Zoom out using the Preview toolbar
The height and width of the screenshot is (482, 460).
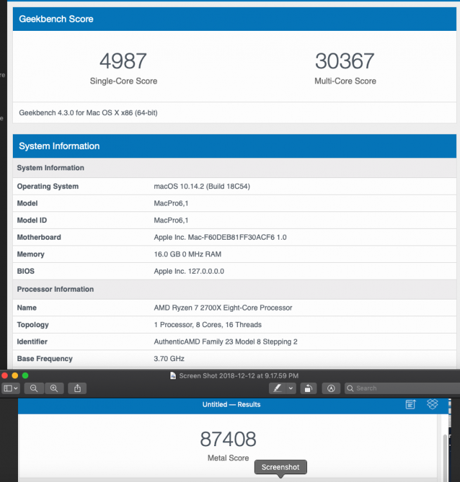click(x=34, y=388)
